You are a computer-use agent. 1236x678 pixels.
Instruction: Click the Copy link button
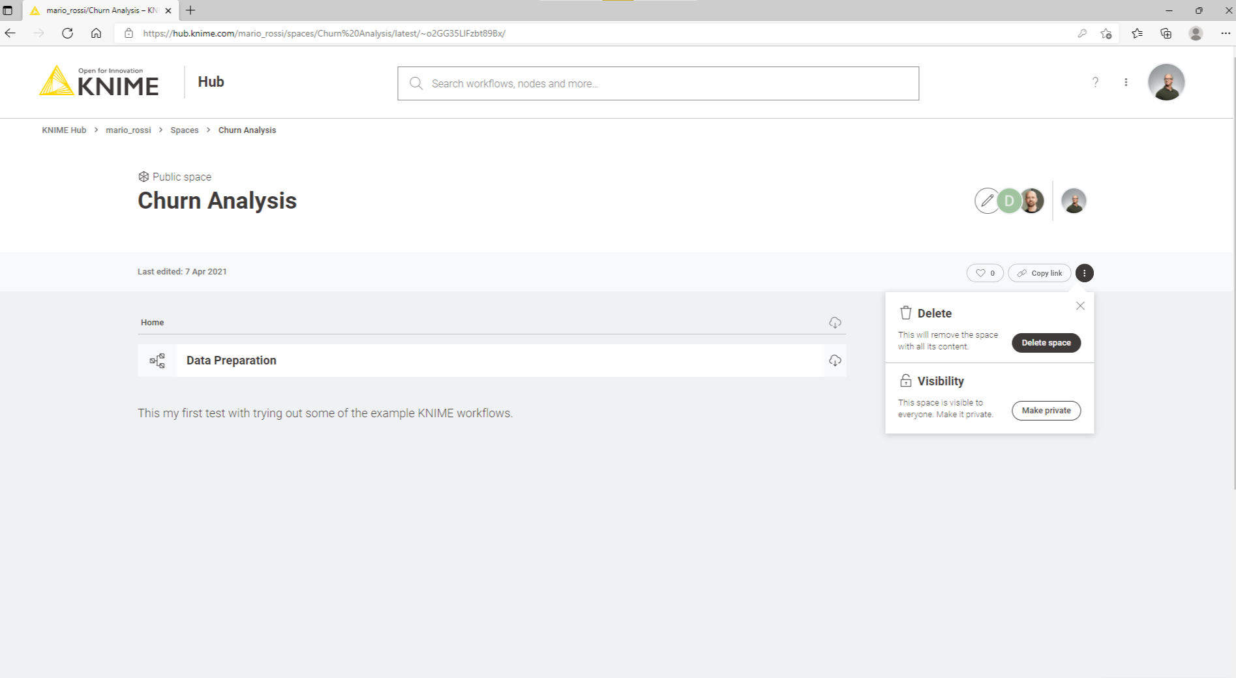1039,273
